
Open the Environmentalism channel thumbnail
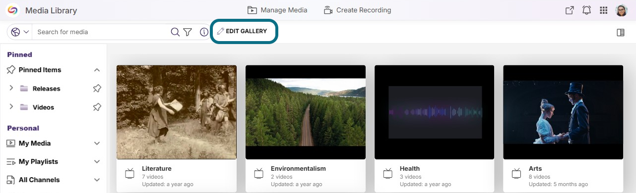point(306,112)
